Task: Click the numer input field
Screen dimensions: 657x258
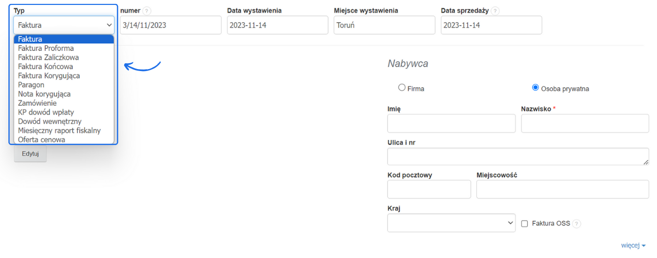Action: (x=170, y=25)
